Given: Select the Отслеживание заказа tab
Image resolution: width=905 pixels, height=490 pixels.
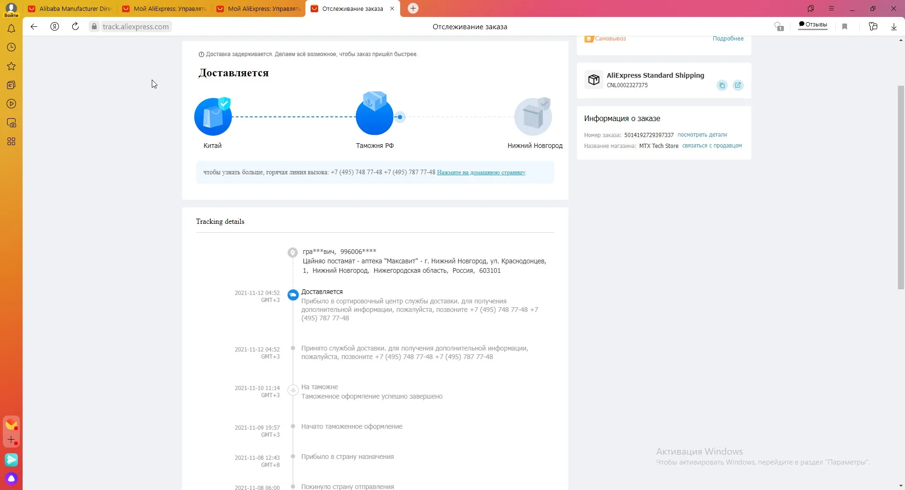Looking at the screenshot, I should [x=353, y=8].
